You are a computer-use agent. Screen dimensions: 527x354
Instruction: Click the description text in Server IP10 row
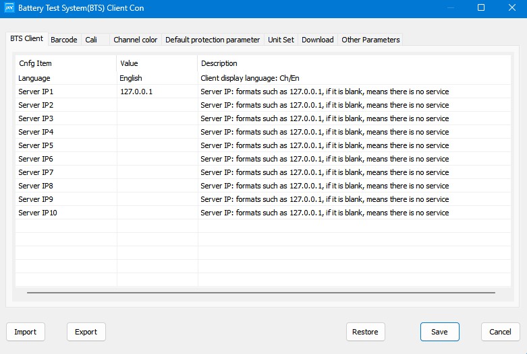(x=325, y=213)
